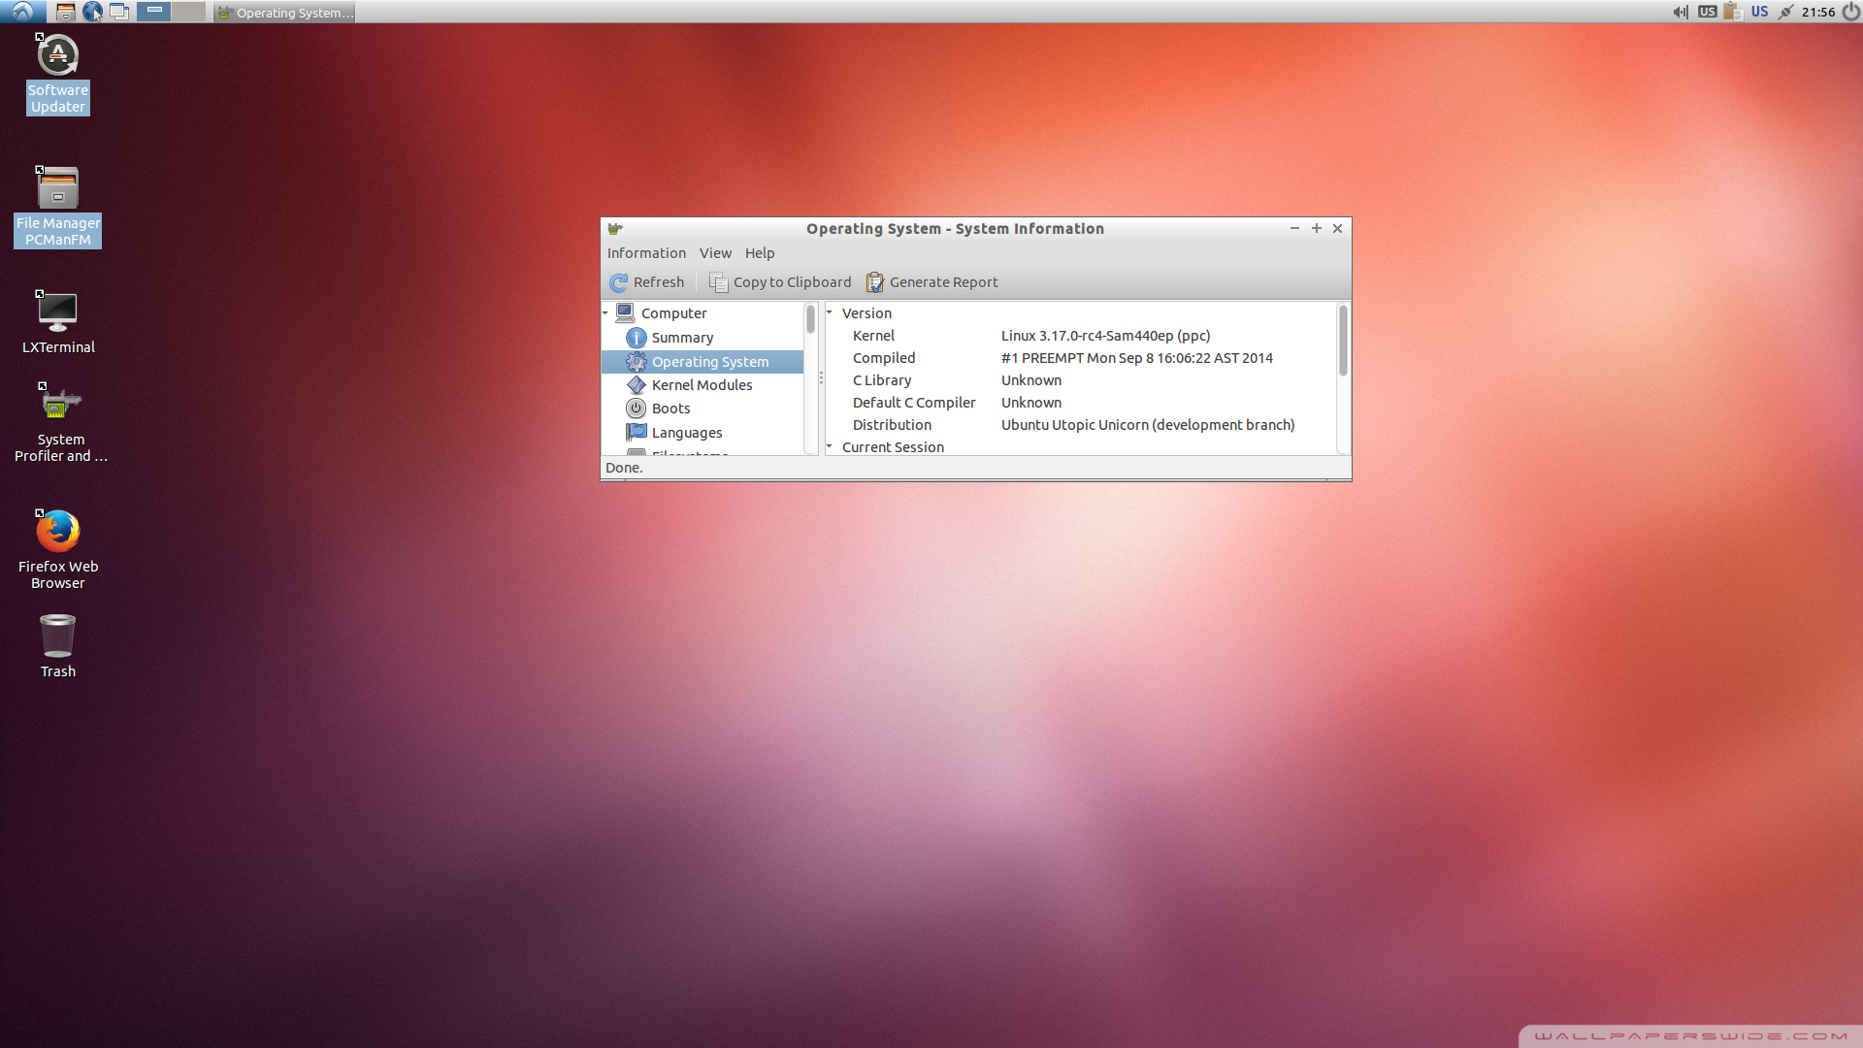Click the Operating System taskbar button
This screenshot has height=1048, width=1863.
pos(285,13)
